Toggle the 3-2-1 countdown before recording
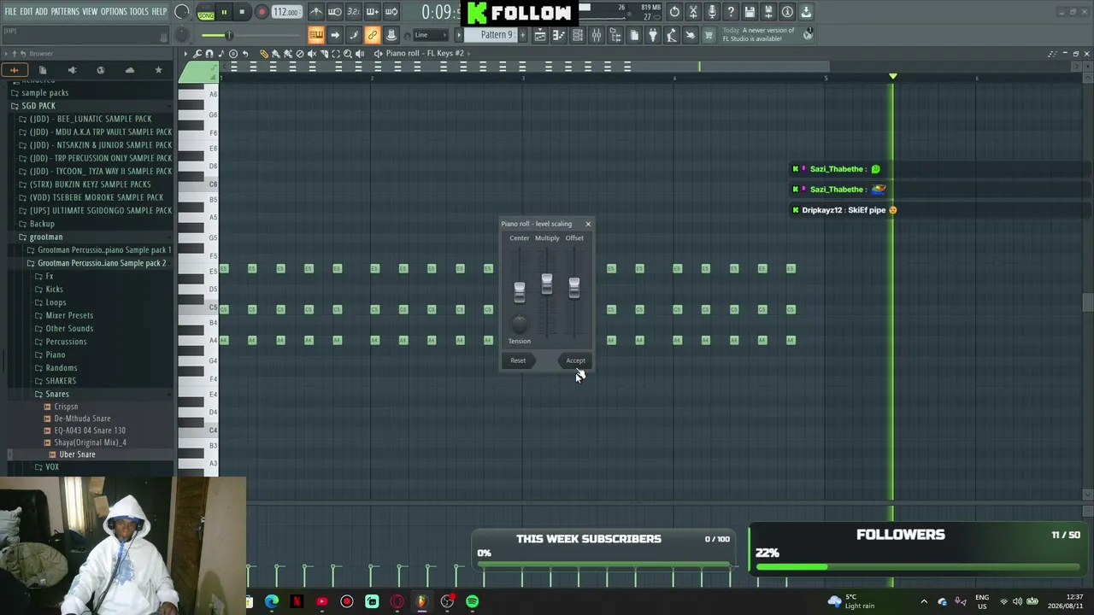The width and height of the screenshot is (1094, 615). pos(354,12)
